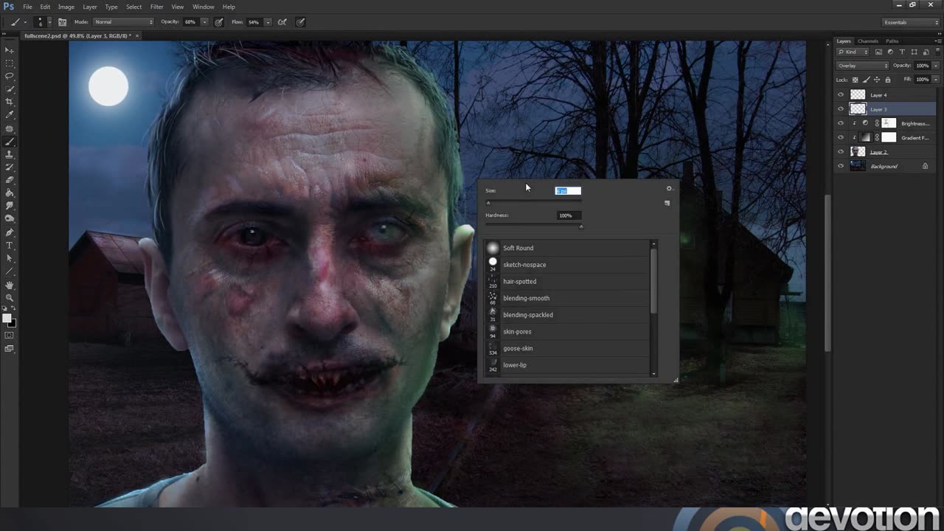Open brush Opacity slider dropdown
This screenshot has height=531, width=944.
205,22
